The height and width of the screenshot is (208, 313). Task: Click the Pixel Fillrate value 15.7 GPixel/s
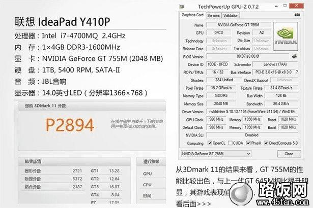[x=221, y=88]
